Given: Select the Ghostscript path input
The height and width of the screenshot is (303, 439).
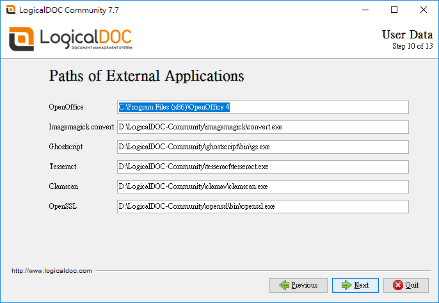Looking at the screenshot, I should pos(263,147).
